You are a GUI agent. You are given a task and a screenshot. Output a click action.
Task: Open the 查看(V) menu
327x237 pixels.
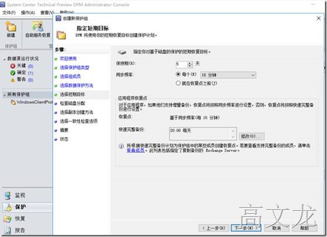point(47,13)
